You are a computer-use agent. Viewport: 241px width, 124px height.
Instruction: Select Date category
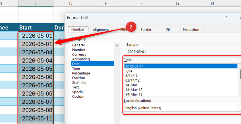tap(92, 64)
